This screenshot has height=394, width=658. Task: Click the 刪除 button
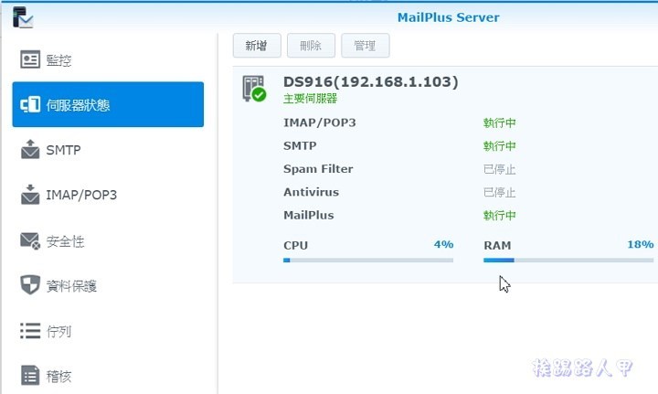(x=311, y=46)
